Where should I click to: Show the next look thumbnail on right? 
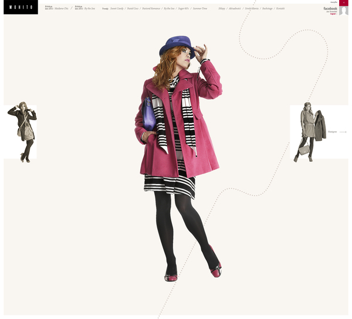click(310, 132)
